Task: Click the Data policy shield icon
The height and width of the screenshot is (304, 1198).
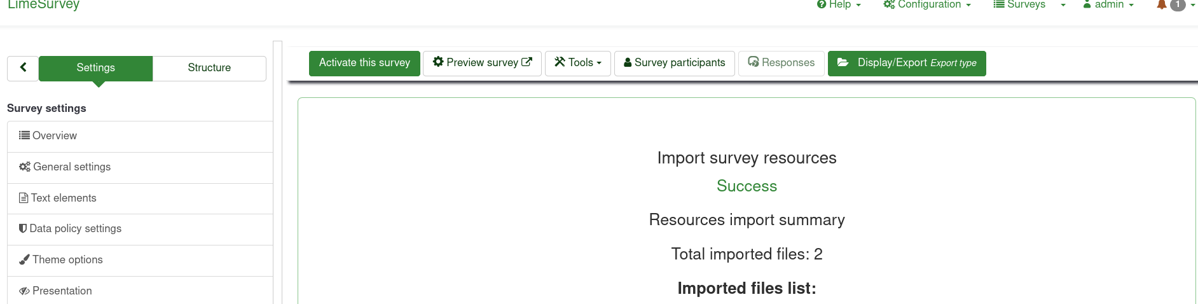Action: 23,228
